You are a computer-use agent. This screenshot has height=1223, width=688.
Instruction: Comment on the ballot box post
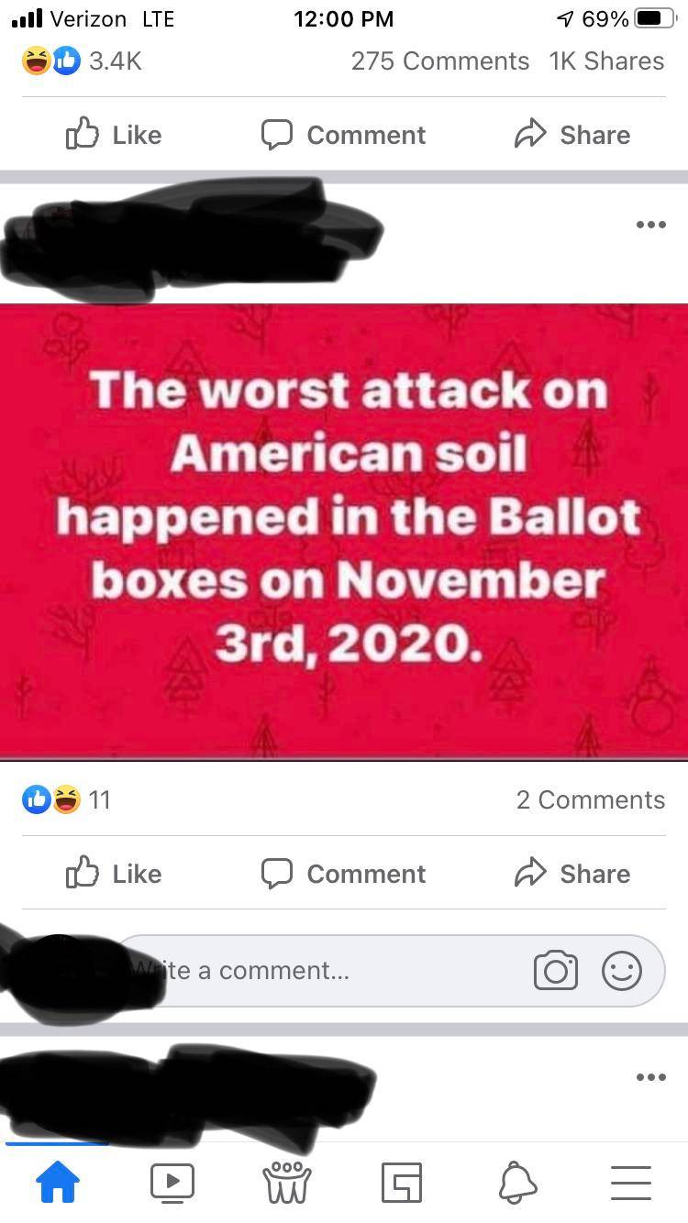tap(343, 873)
